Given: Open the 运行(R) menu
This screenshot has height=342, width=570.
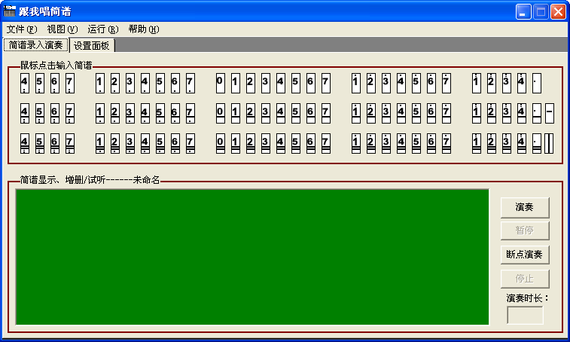Looking at the screenshot, I should coord(103,29).
